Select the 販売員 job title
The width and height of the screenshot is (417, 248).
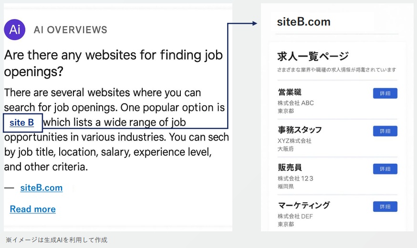point(290,168)
